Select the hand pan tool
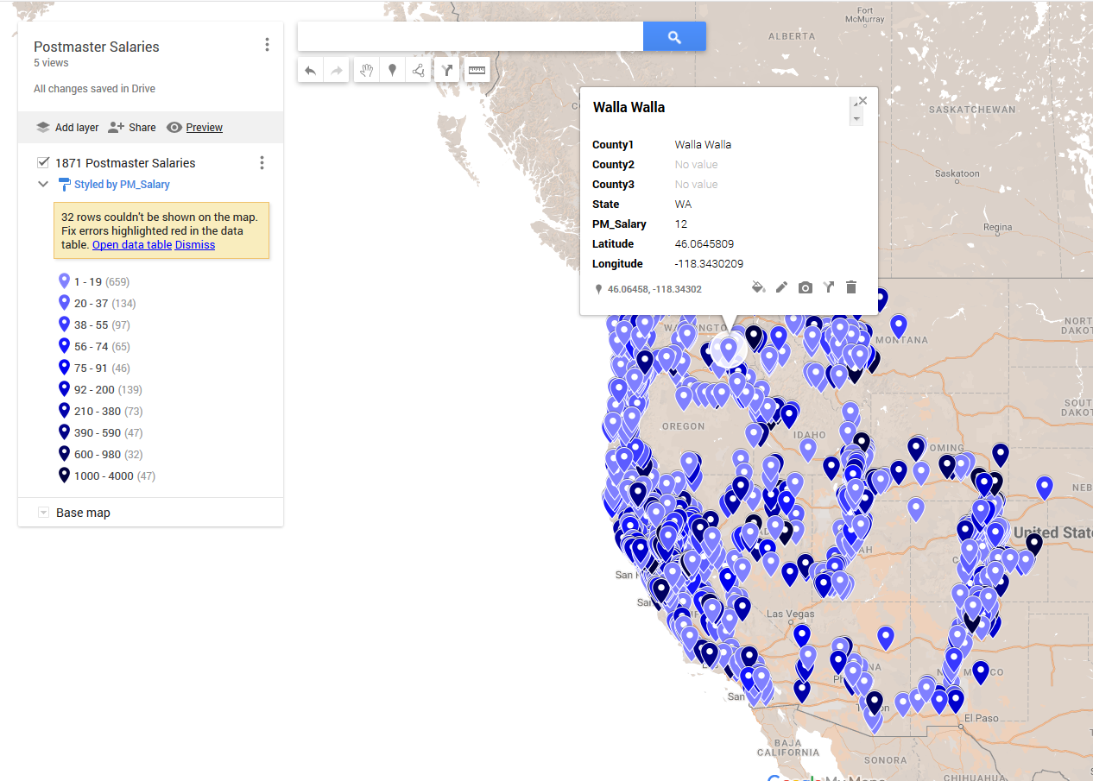 click(367, 71)
